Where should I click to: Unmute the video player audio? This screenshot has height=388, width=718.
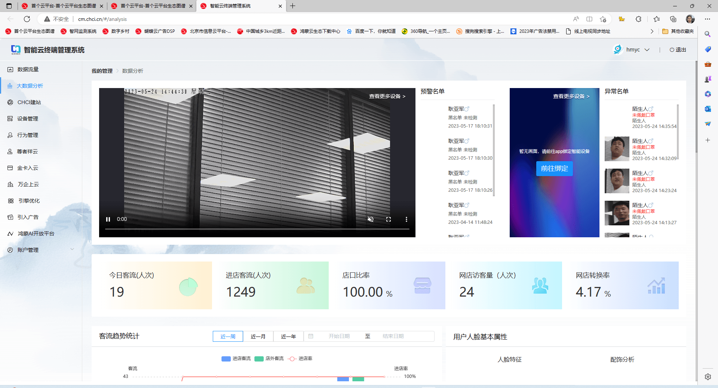(370, 219)
